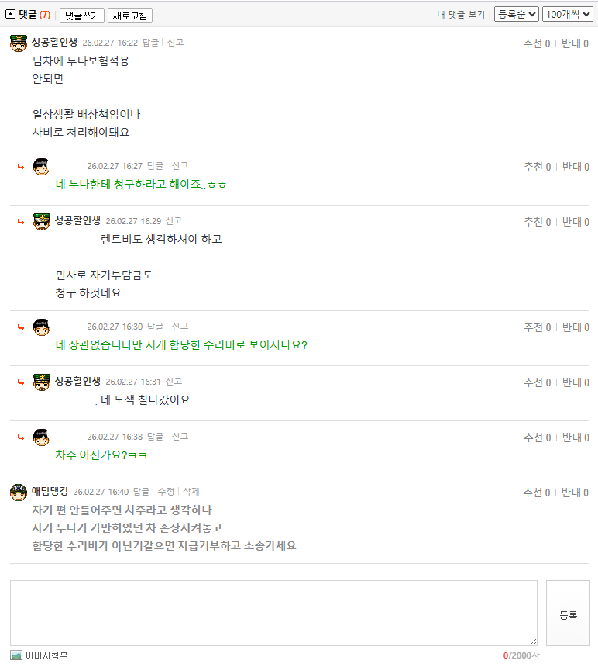Screen dimensions: 598x671
Task: Collapse comments via arrow icon beside 댓글(7)
Action: 9,13
